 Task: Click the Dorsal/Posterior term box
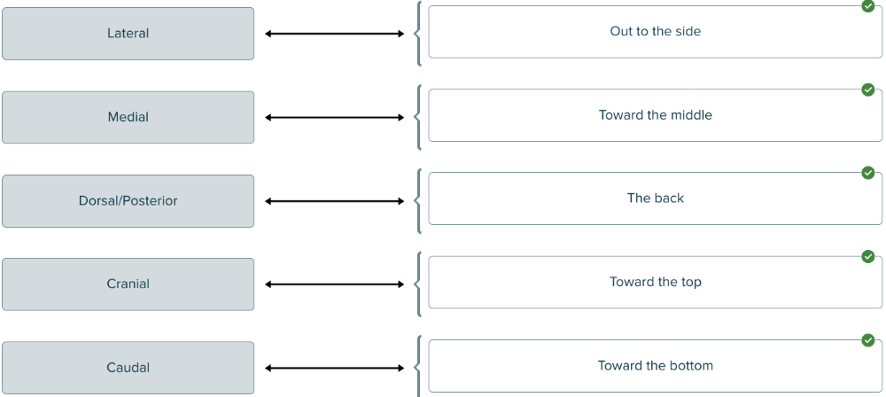[x=128, y=201]
